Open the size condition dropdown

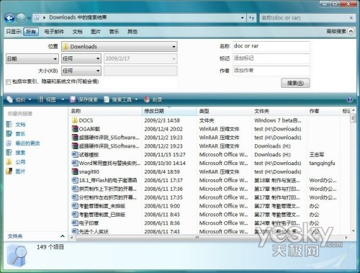click(81, 71)
